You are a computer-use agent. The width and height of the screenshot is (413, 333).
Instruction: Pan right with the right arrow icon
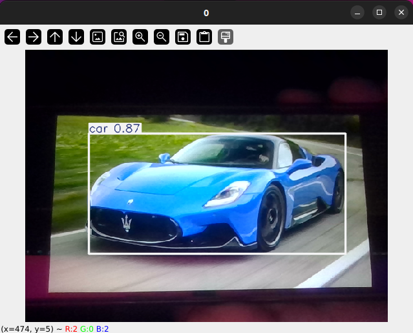34,37
